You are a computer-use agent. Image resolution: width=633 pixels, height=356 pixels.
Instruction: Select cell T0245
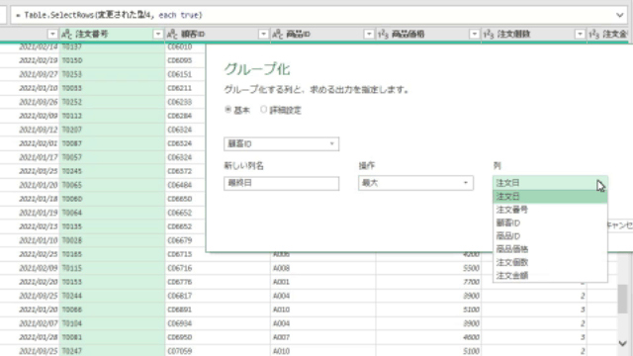[112, 171]
